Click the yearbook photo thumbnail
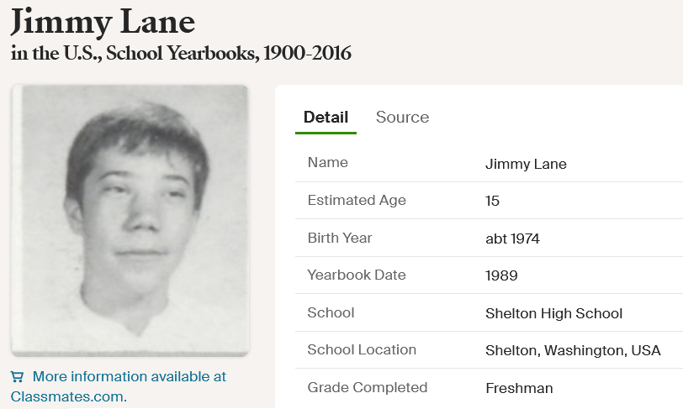This screenshot has width=683, height=409. point(130,220)
